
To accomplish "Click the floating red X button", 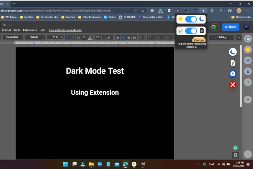I will [233, 84].
